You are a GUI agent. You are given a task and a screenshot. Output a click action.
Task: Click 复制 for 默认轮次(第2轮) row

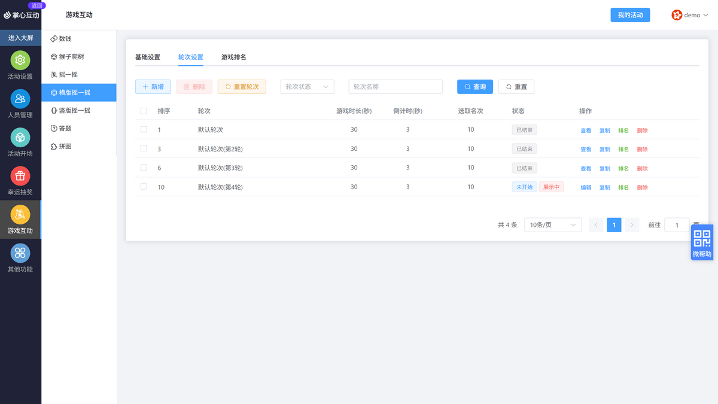point(605,150)
